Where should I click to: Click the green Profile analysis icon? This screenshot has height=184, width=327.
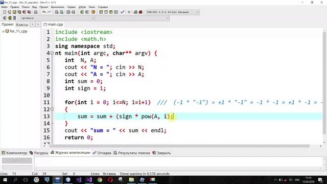[135, 12]
